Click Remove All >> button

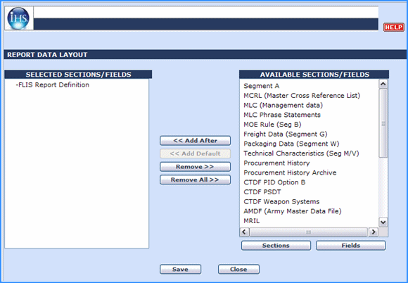coord(195,180)
